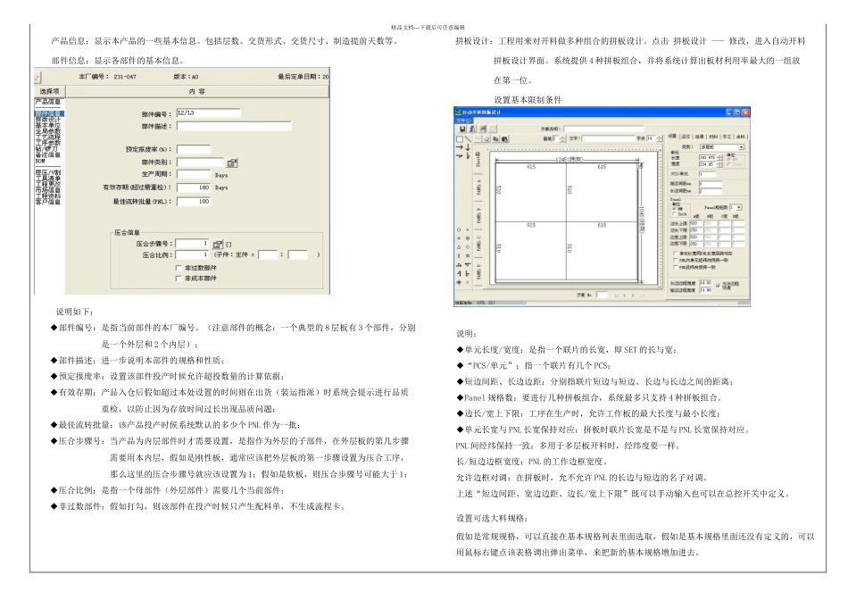Click the third toolbar icon in panel design window
The image size is (848, 600).
coord(483,129)
